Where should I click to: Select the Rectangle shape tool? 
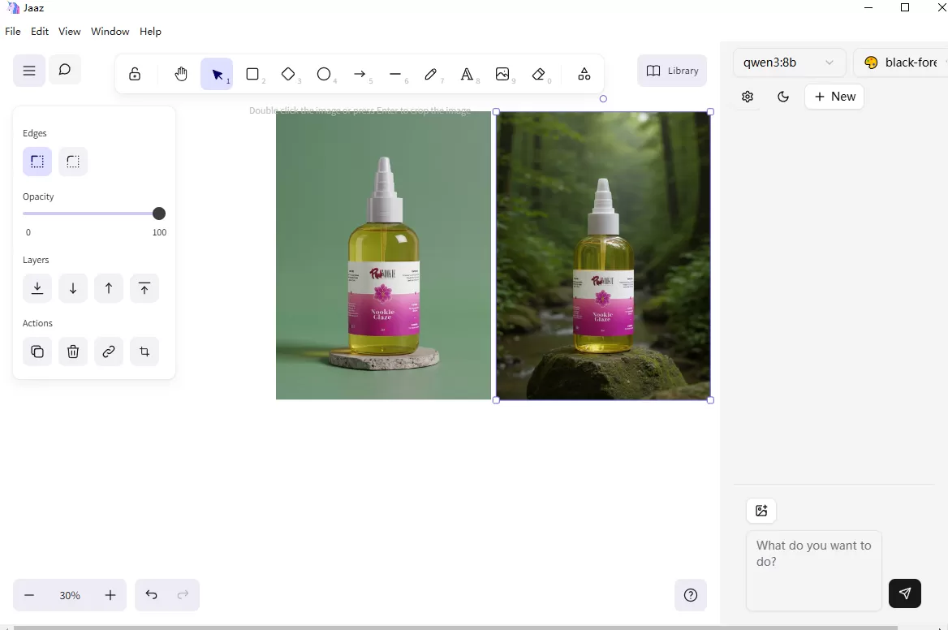252,75
